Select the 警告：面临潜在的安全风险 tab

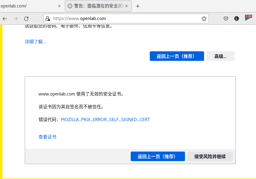point(98,6)
